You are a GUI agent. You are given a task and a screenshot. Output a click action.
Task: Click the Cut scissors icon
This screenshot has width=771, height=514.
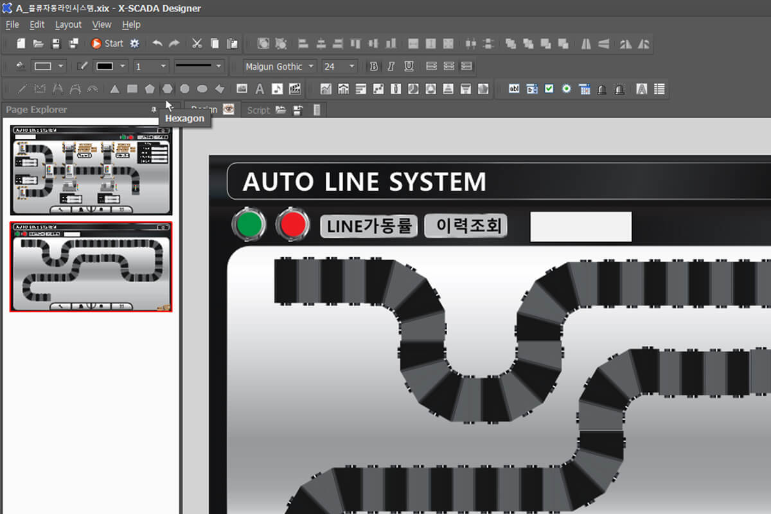[x=197, y=44]
